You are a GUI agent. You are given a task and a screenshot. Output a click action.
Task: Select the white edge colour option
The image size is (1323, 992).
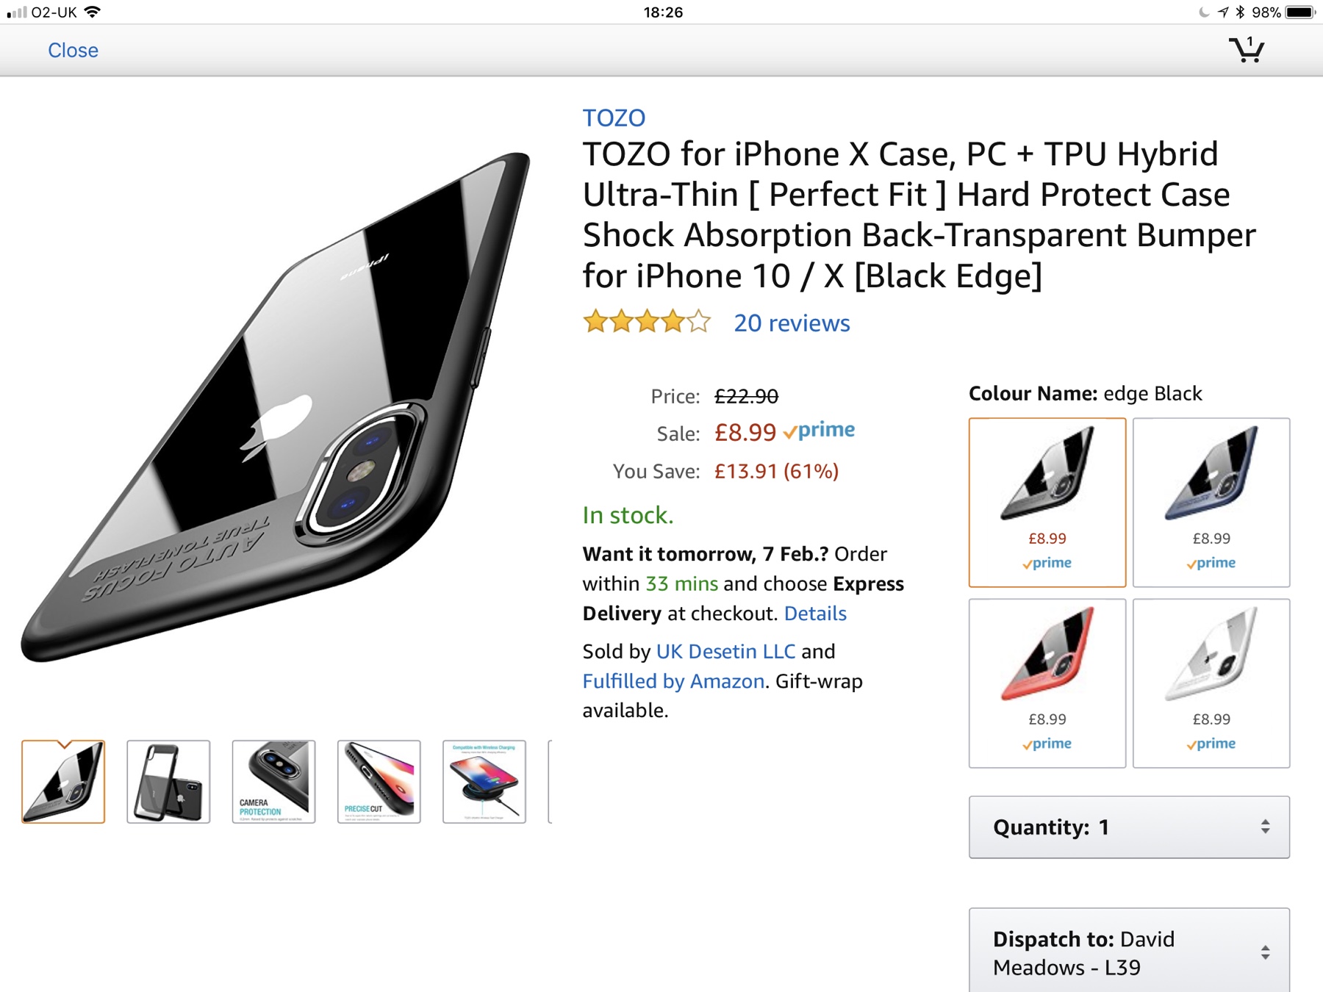1211,683
